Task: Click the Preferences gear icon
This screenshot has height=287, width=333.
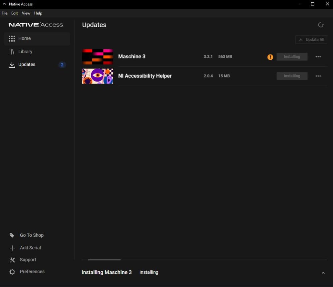Action: [12, 272]
